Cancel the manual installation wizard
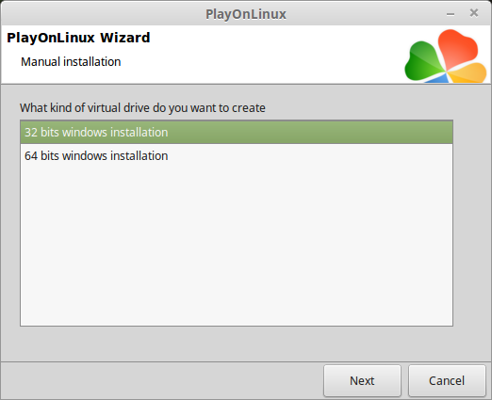Image resolution: width=492 pixels, height=400 pixels. 447,380
